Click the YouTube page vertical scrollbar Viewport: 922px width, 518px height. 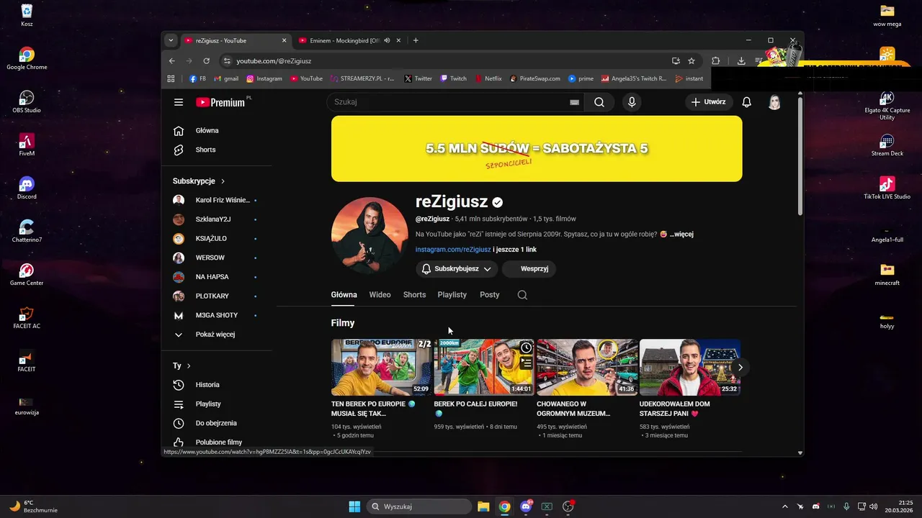point(800,155)
